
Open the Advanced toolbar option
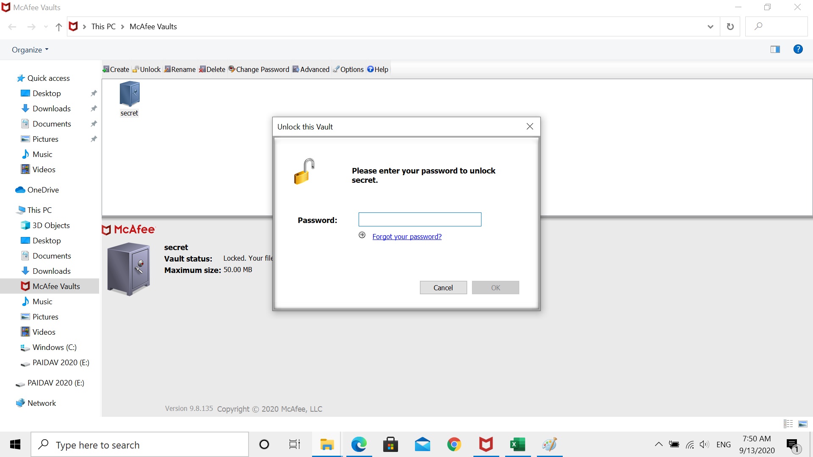(311, 69)
